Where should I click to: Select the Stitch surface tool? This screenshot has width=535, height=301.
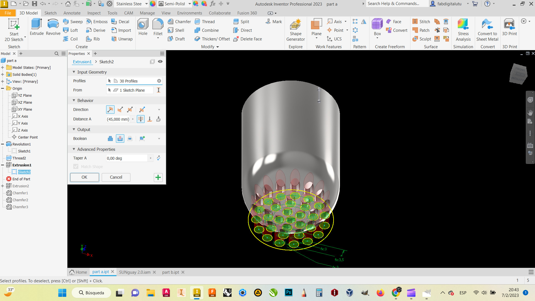pos(421,21)
